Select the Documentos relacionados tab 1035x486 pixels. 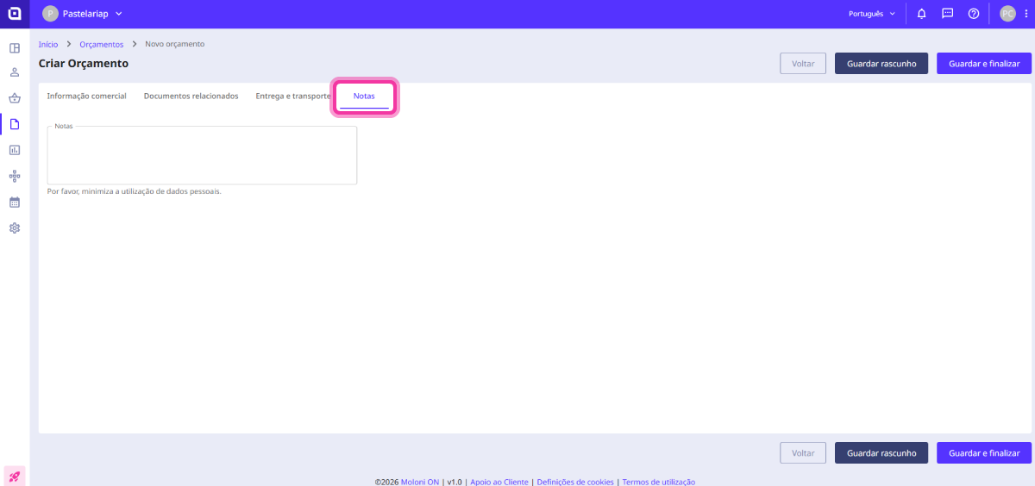[191, 97]
